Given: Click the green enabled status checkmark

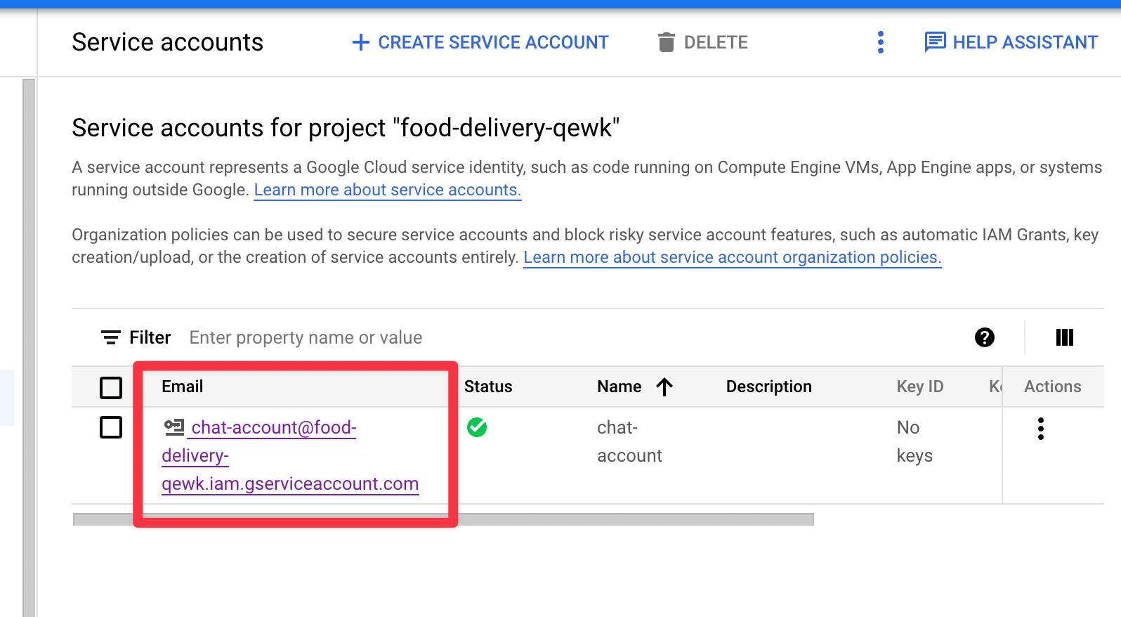Looking at the screenshot, I should [x=477, y=427].
